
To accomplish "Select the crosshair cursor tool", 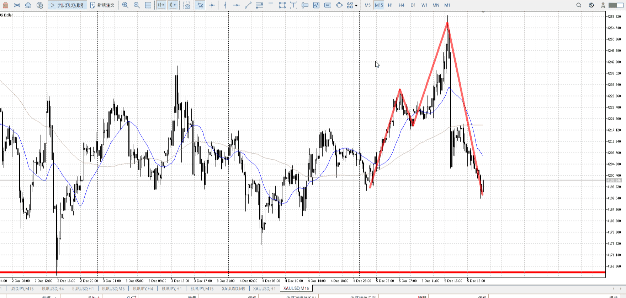I will click(x=212, y=5).
